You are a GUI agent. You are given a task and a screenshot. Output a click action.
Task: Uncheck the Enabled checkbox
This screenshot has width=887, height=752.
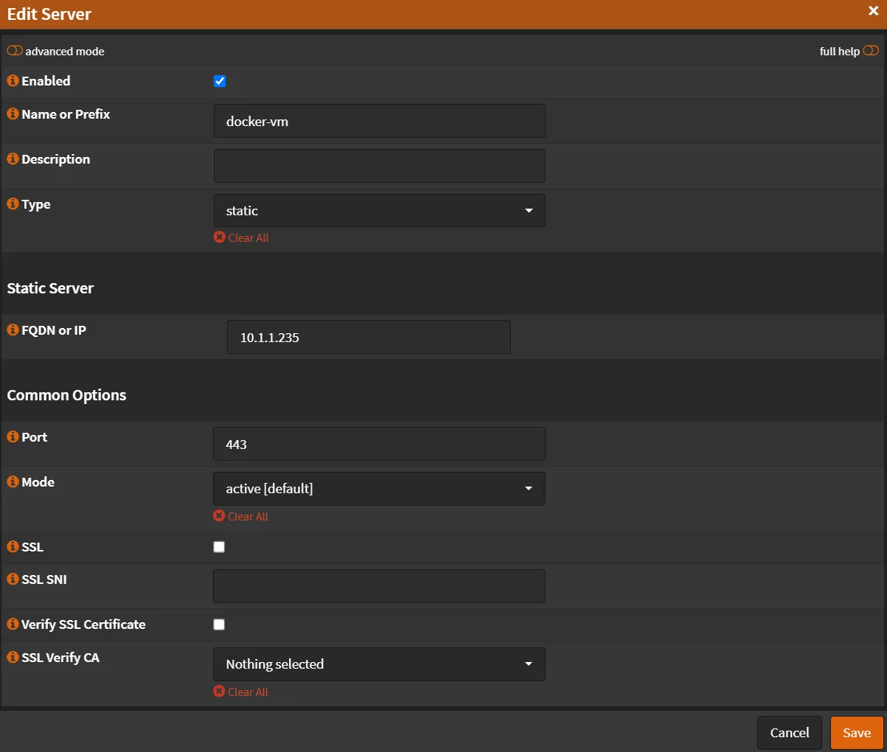tap(220, 82)
